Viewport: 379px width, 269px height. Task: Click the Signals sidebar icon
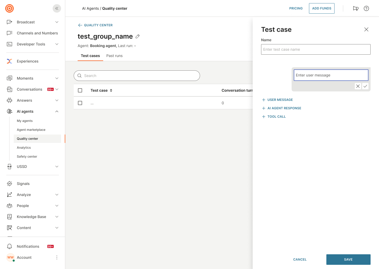tap(9, 183)
